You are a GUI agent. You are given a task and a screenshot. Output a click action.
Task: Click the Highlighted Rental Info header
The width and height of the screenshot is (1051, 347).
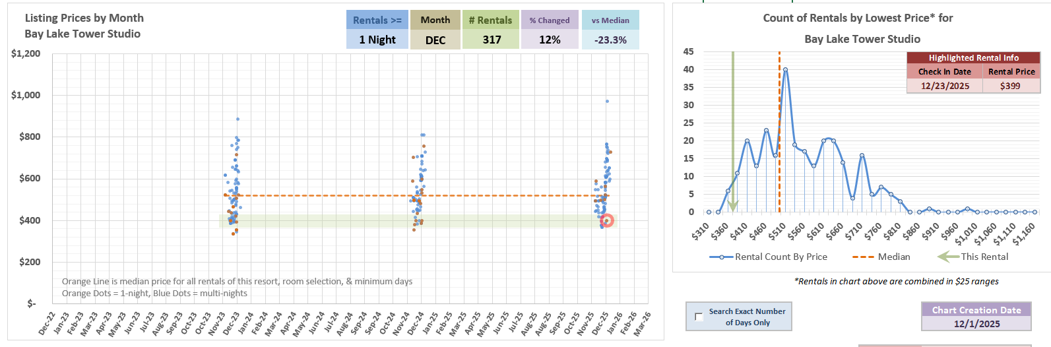click(973, 58)
